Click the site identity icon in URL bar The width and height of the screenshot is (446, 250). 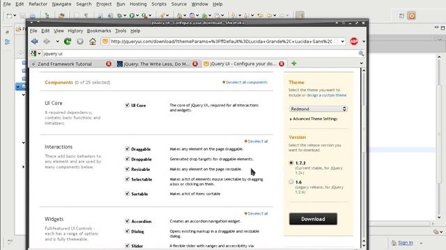pos(105,42)
